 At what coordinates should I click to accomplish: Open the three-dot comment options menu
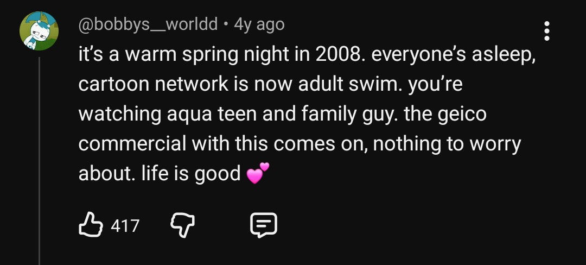point(546,31)
